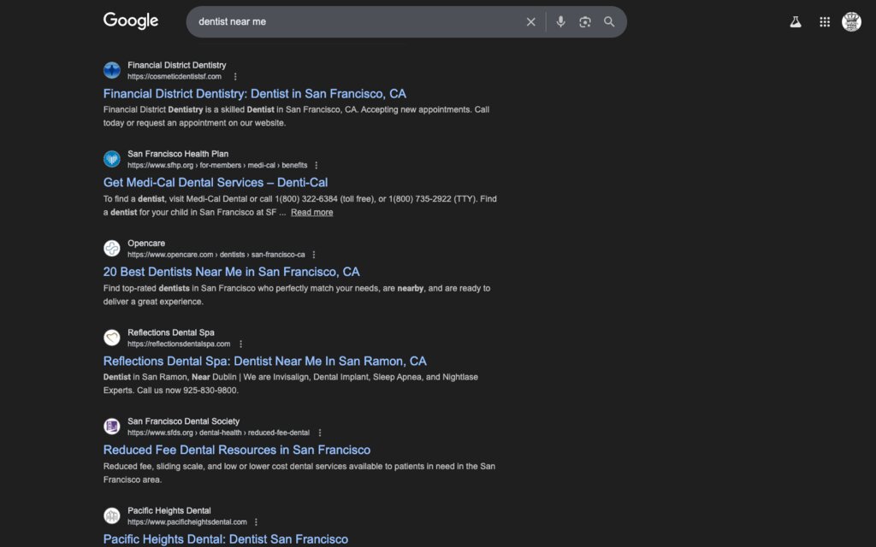Start voice search with microphone icon
The height and width of the screenshot is (547, 876).
point(560,22)
